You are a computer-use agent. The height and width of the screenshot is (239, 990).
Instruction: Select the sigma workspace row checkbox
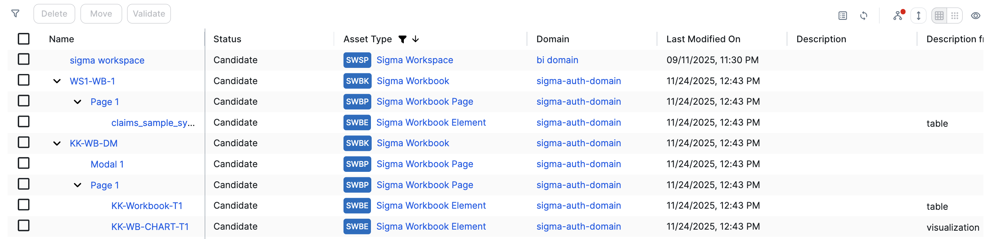click(24, 60)
